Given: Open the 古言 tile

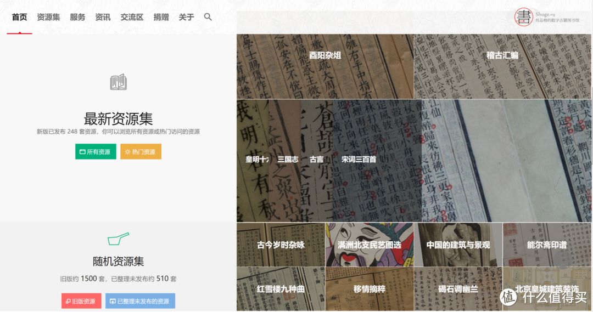Looking at the screenshot, I should coord(317,161).
